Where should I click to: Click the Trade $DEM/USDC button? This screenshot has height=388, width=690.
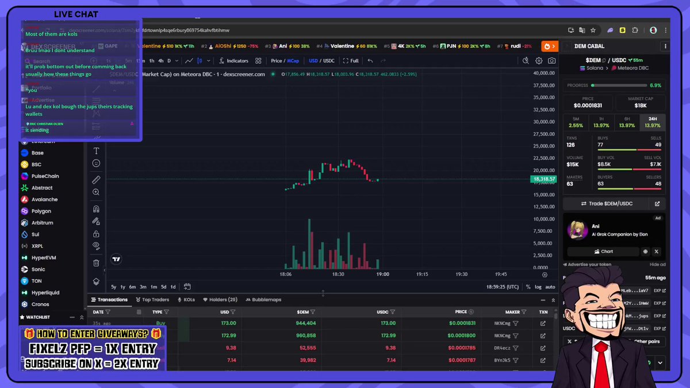[607, 203]
